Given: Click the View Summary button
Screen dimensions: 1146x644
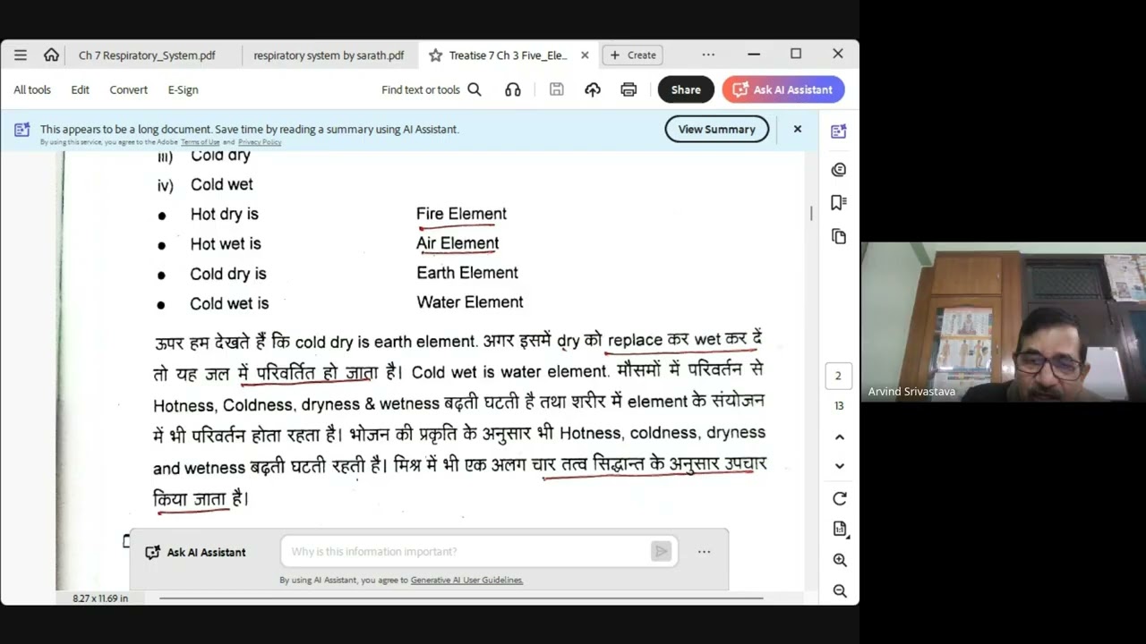Looking at the screenshot, I should pyautogui.click(x=716, y=129).
